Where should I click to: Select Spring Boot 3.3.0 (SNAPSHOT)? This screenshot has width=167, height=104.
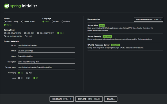(x=12, y=33)
